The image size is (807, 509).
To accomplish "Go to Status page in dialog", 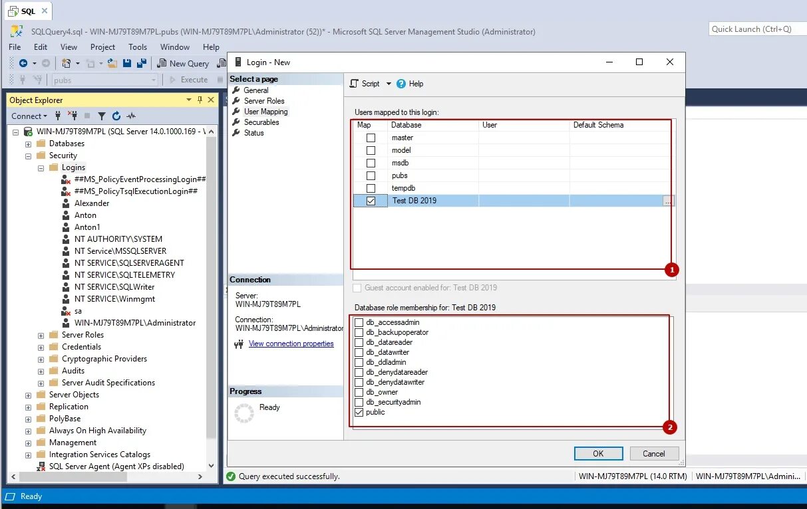I will (254, 133).
